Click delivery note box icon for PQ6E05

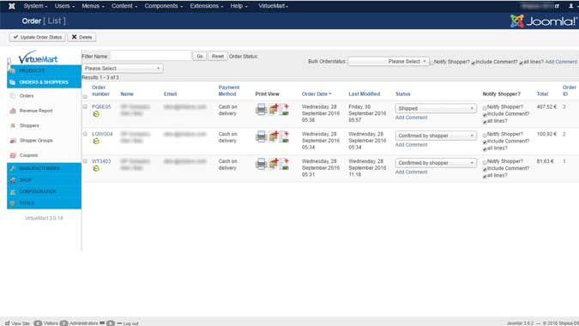pos(274,109)
